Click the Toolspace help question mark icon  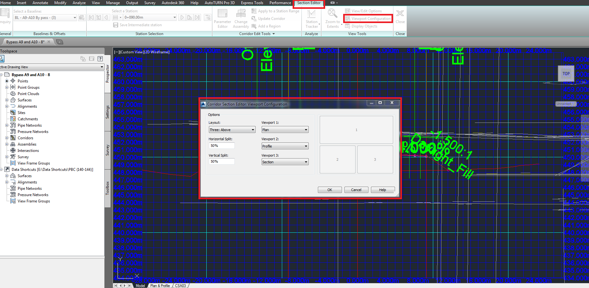pyautogui.click(x=100, y=59)
